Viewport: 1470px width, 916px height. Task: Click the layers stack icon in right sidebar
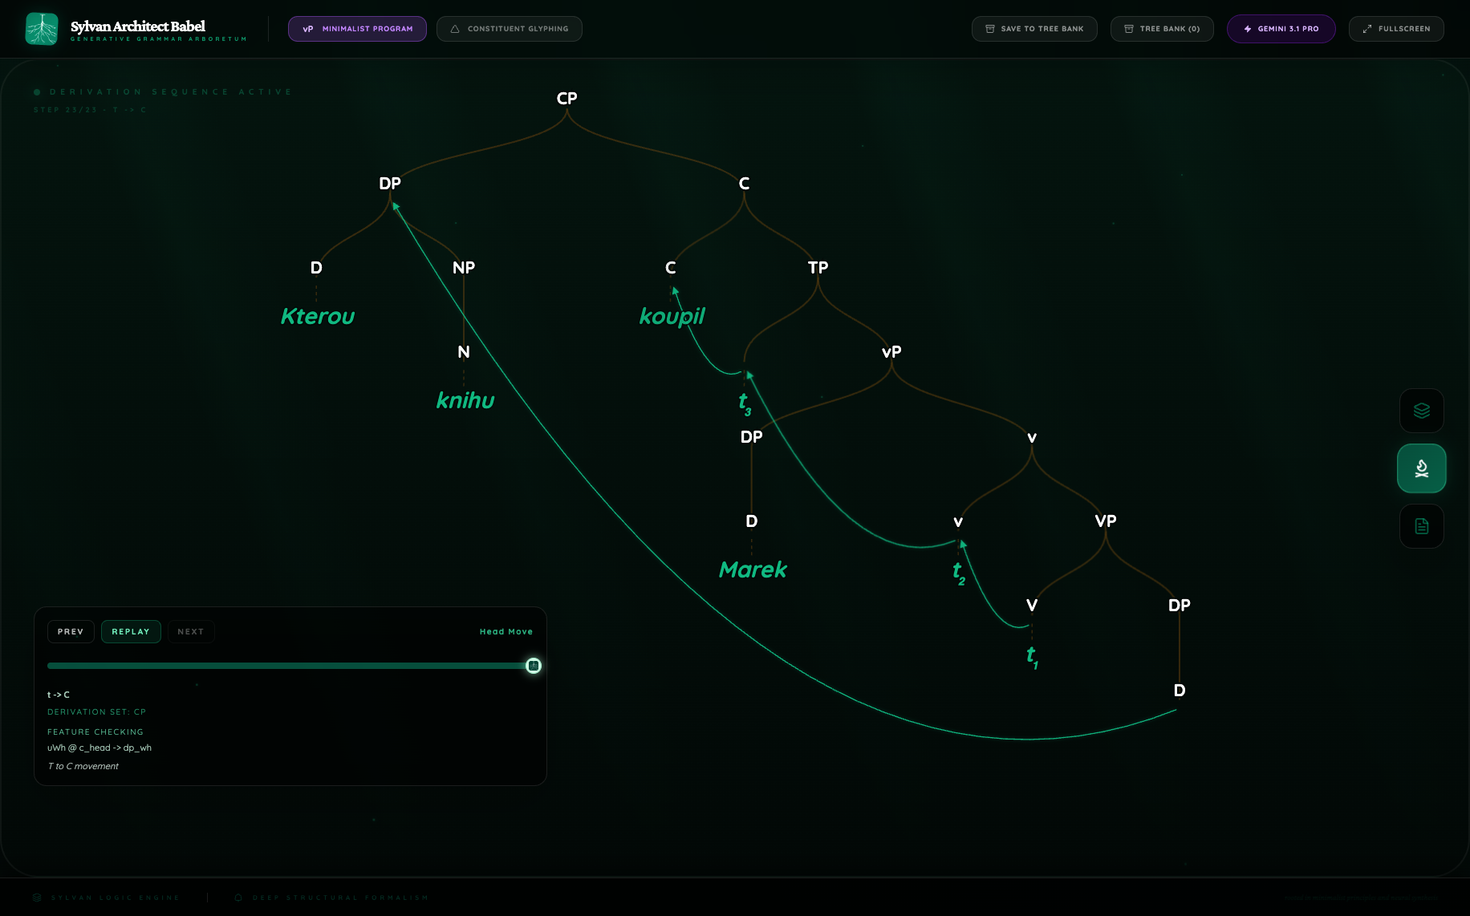pyautogui.click(x=1421, y=411)
